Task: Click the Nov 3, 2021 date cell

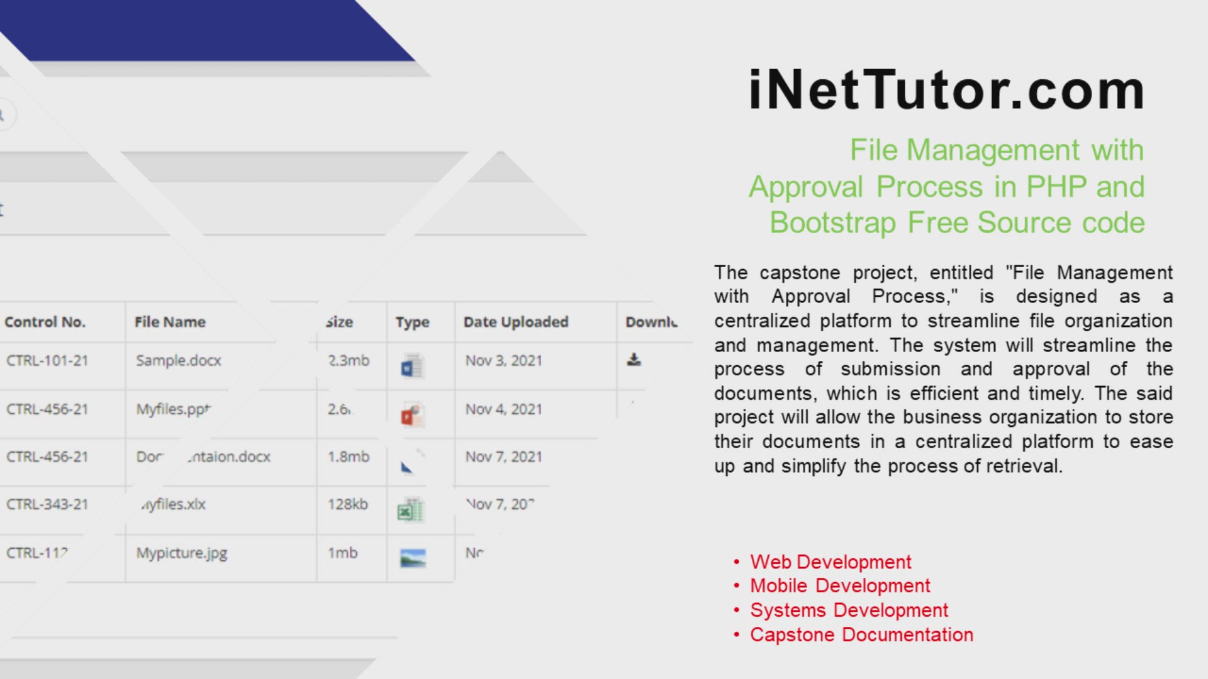Action: pyautogui.click(x=504, y=361)
